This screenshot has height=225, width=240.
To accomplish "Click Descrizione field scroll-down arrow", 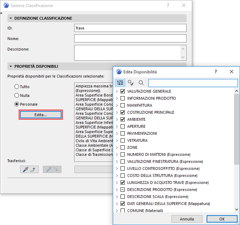I will tap(183, 57).
